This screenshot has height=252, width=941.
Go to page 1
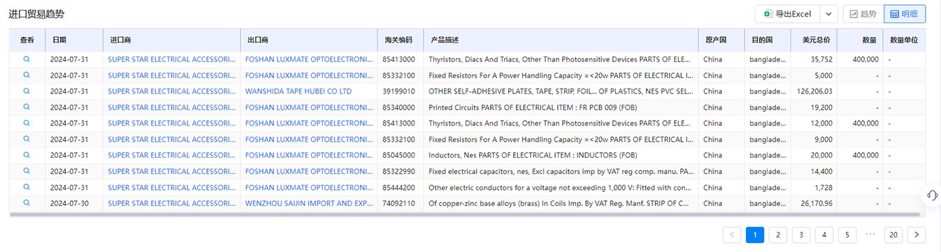click(755, 235)
